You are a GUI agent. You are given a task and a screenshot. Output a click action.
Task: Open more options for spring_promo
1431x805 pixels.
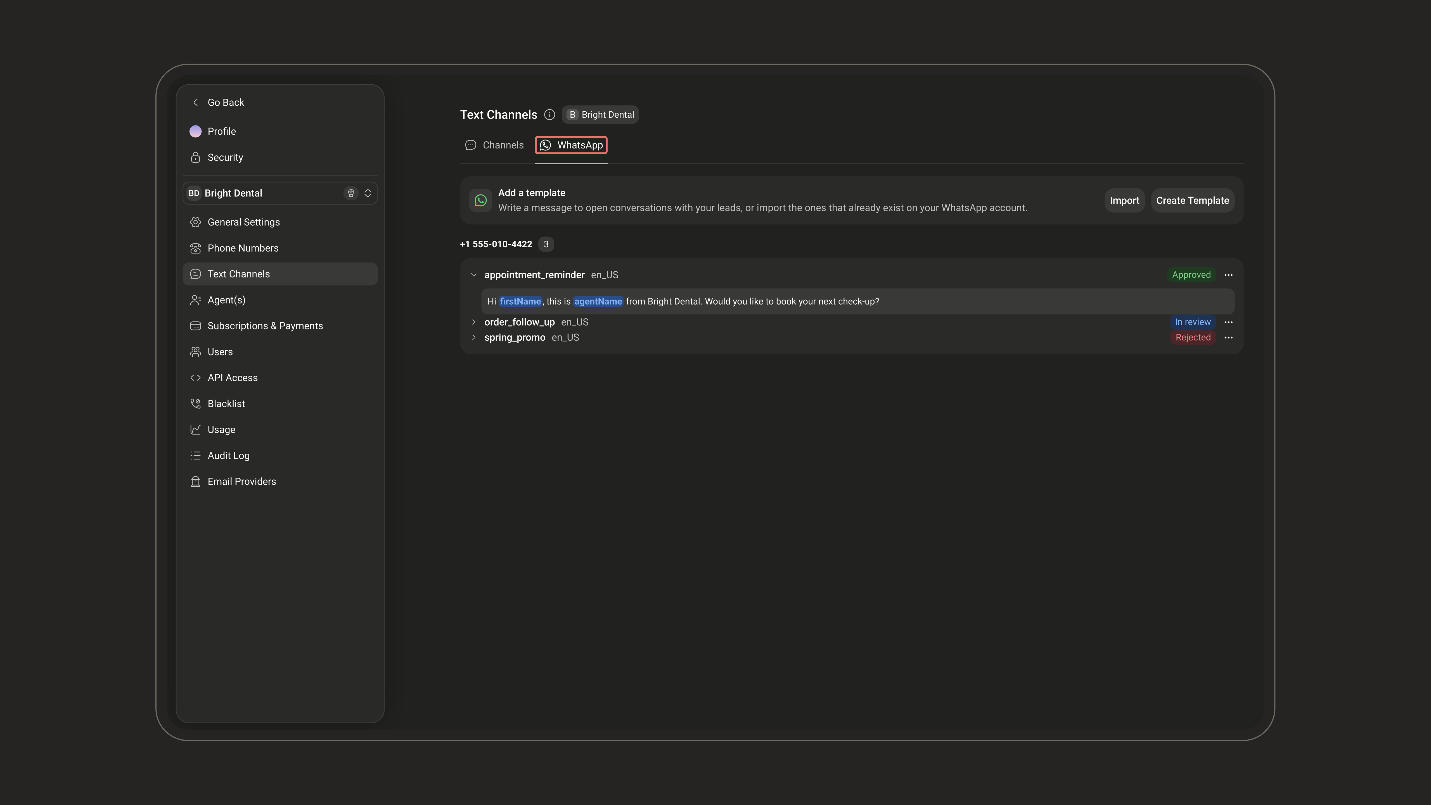(x=1228, y=337)
